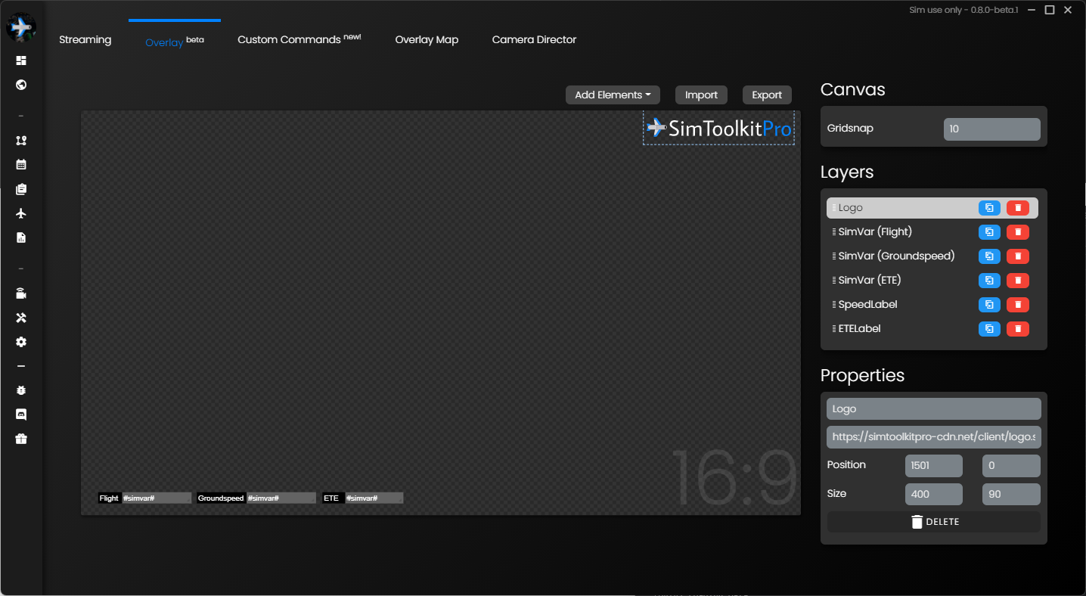The width and height of the screenshot is (1086, 596).
Task: Open the clipboard briefing icon in the sidebar
Action: tap(21, 189)
